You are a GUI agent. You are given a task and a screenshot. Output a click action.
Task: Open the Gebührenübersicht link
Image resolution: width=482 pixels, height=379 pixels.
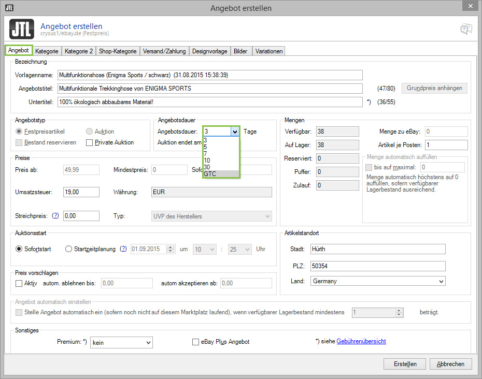tap(360, 341)
